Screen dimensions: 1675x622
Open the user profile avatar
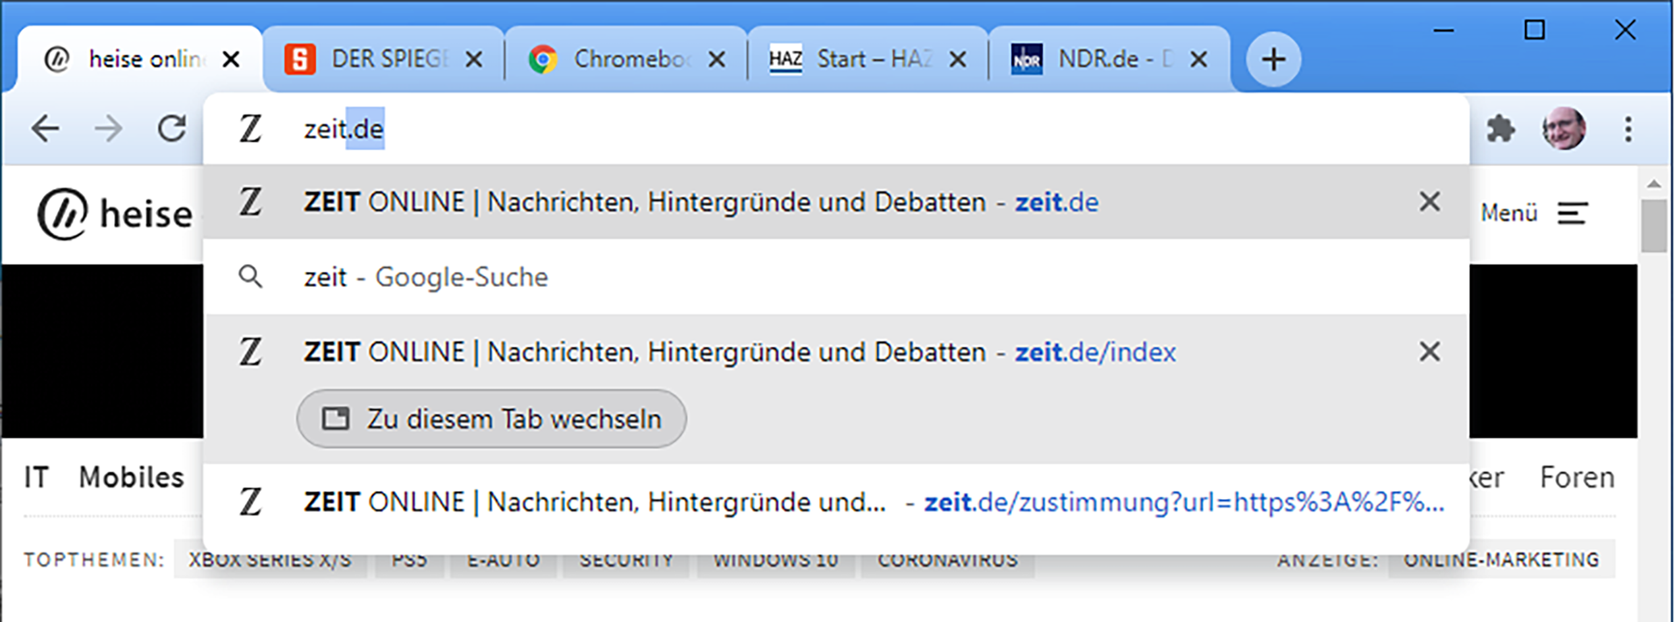click(x=1564, y=128)
